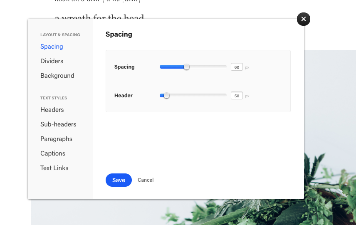Click the bold Header slider label

[x=124, y=96]
